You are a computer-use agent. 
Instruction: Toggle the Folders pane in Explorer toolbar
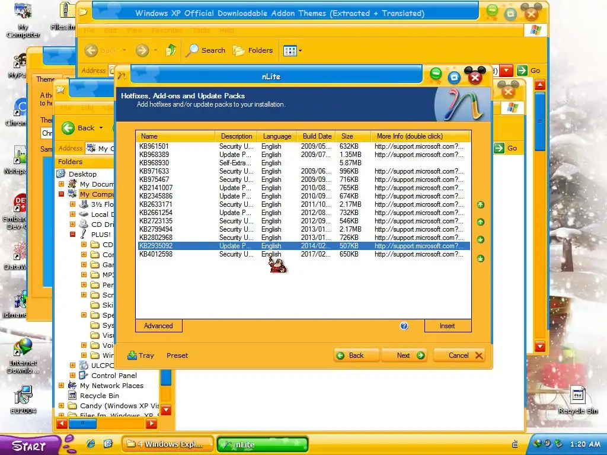253,50
